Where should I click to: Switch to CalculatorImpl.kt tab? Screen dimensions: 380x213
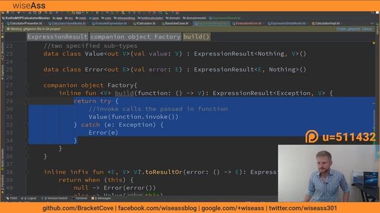click(326, 24)
